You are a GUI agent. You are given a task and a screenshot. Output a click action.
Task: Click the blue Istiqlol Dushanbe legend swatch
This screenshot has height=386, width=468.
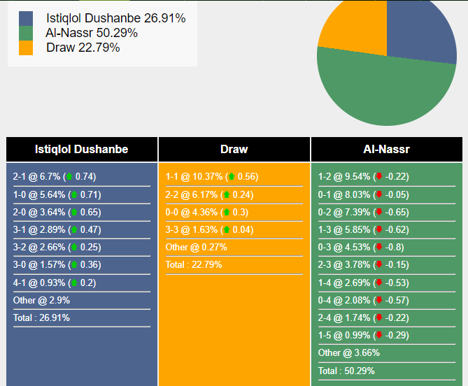pos(26,18)
